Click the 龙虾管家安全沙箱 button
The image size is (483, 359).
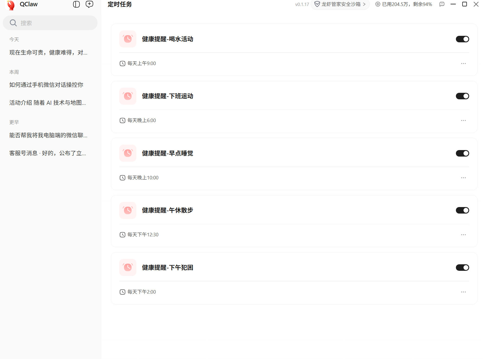click(340, 4)
